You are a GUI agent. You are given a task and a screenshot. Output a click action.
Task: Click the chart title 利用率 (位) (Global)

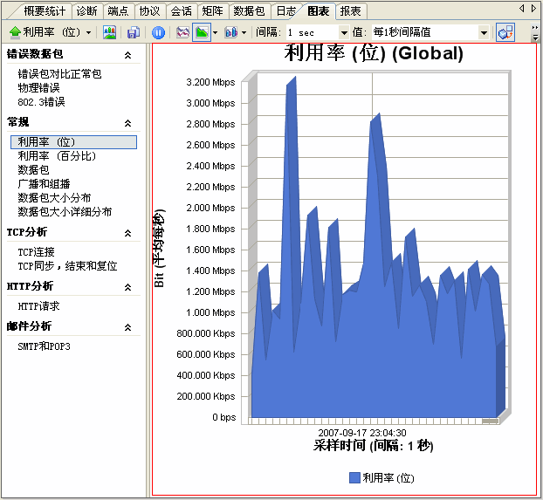374,53
